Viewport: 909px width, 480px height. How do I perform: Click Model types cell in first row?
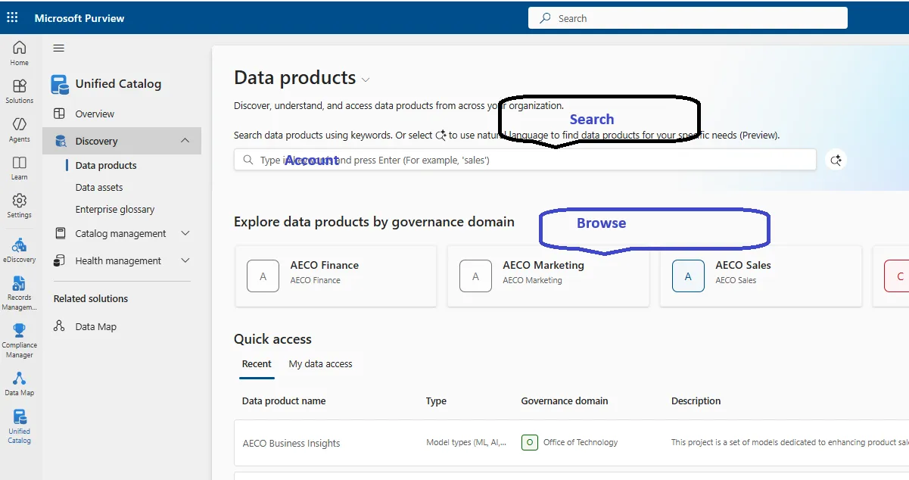[466, 442]
